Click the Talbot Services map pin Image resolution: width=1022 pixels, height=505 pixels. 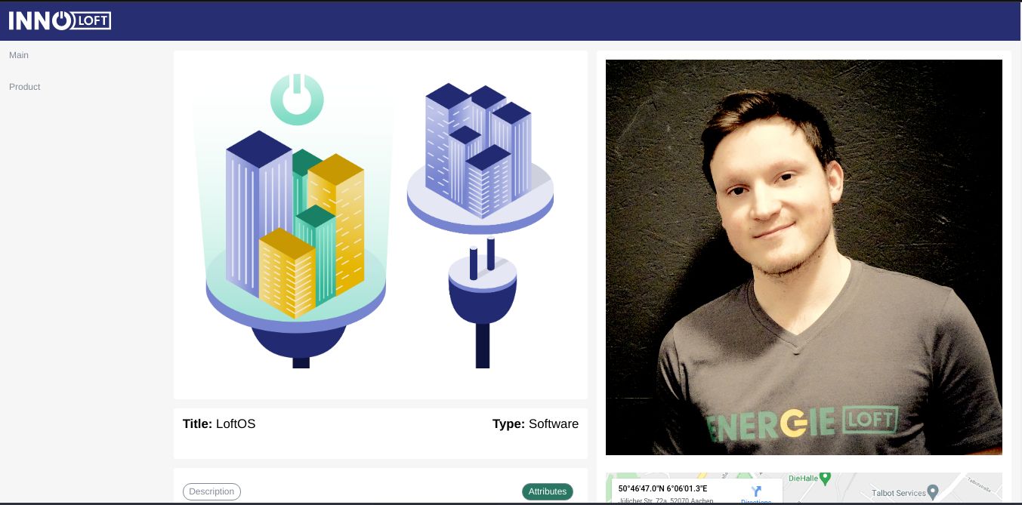coord(934,492)
